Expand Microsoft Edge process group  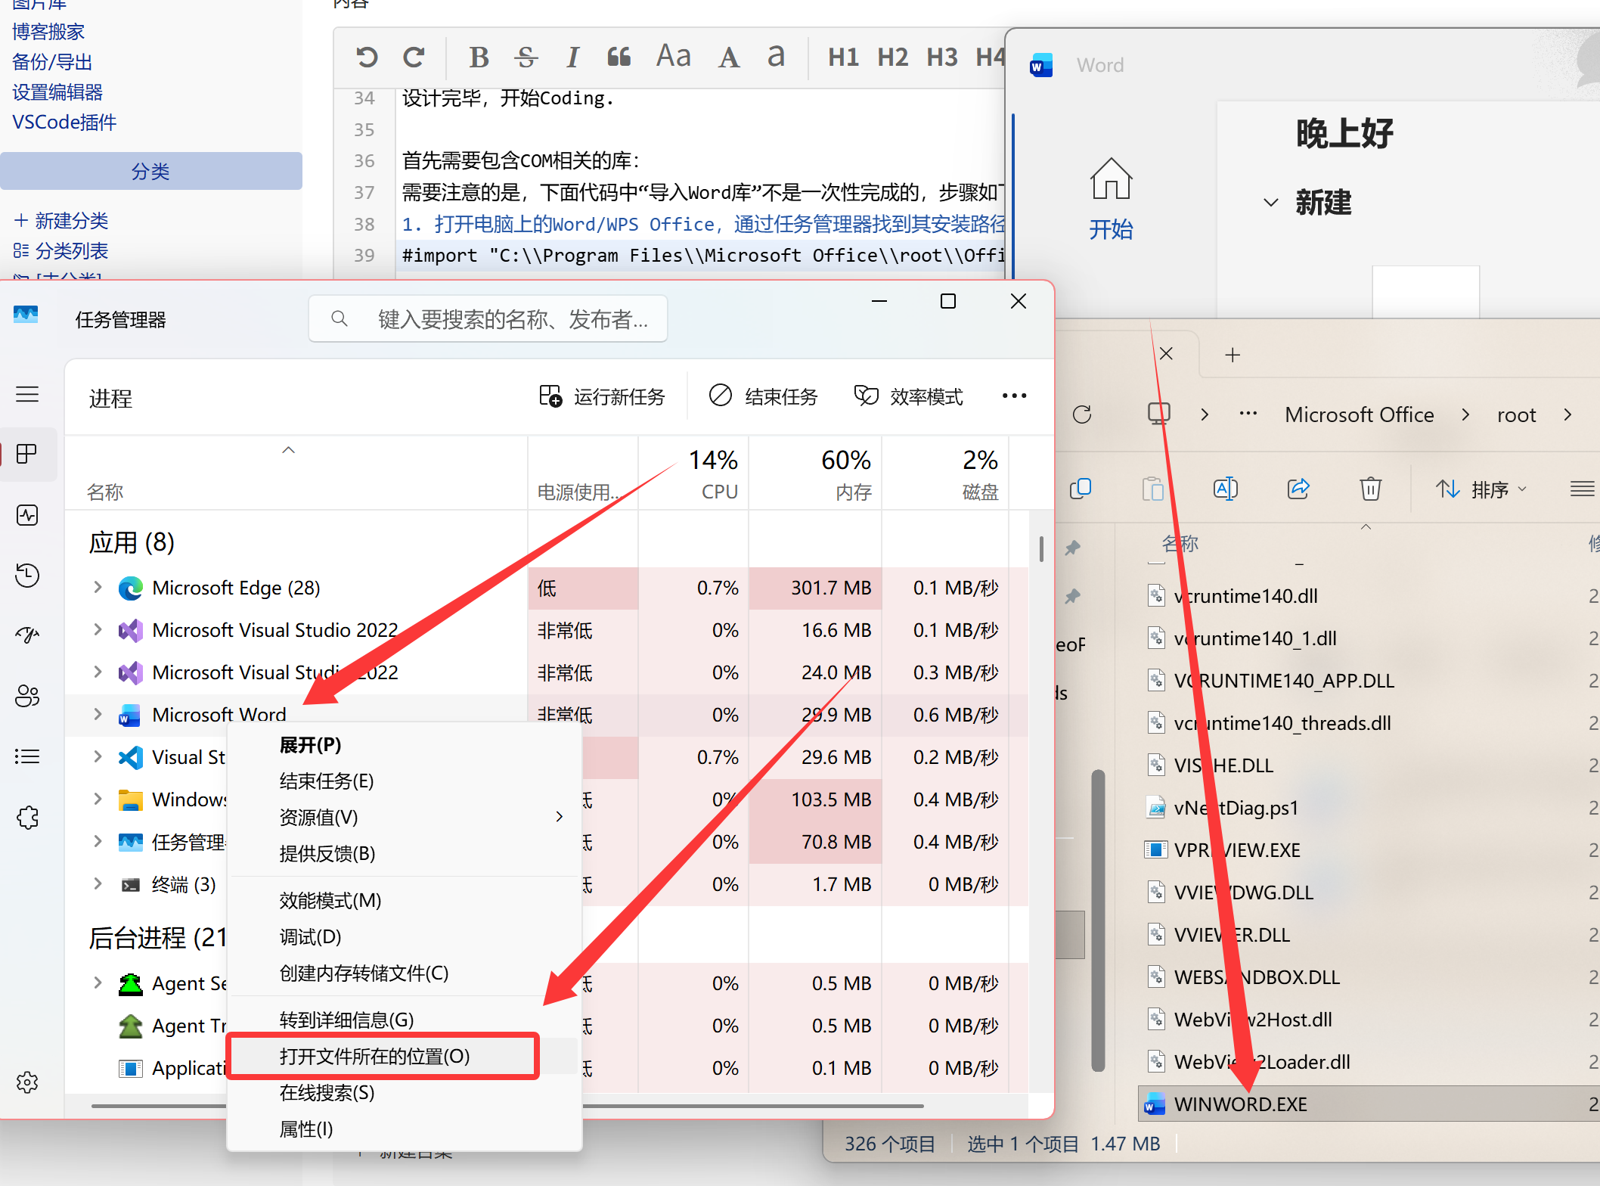coord(98,588)
